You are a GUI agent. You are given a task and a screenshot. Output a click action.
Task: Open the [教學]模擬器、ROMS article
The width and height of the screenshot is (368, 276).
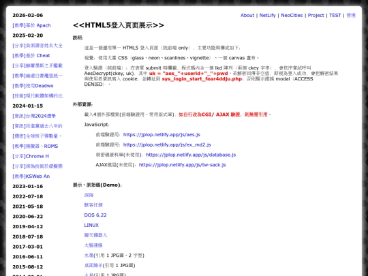35,147
